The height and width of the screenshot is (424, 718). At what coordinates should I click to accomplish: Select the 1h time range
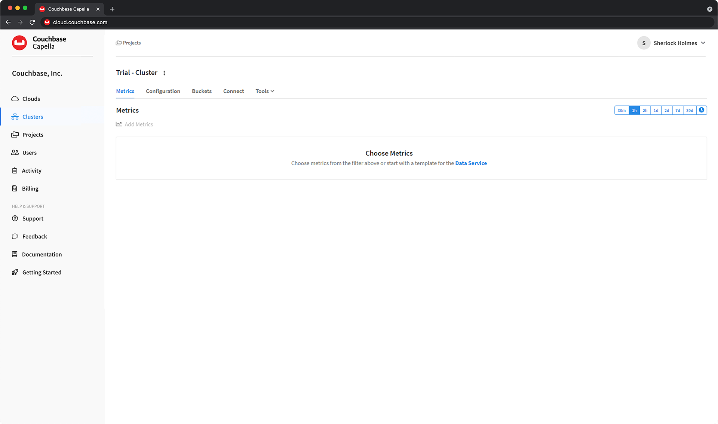[x=634, y=110]
